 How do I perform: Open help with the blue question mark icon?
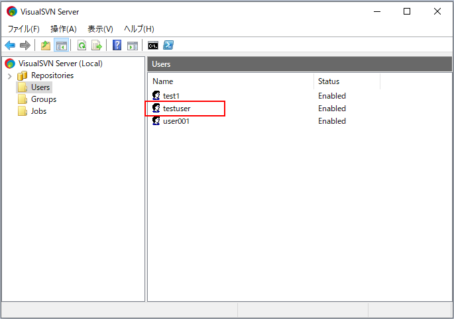coord(117,45)
